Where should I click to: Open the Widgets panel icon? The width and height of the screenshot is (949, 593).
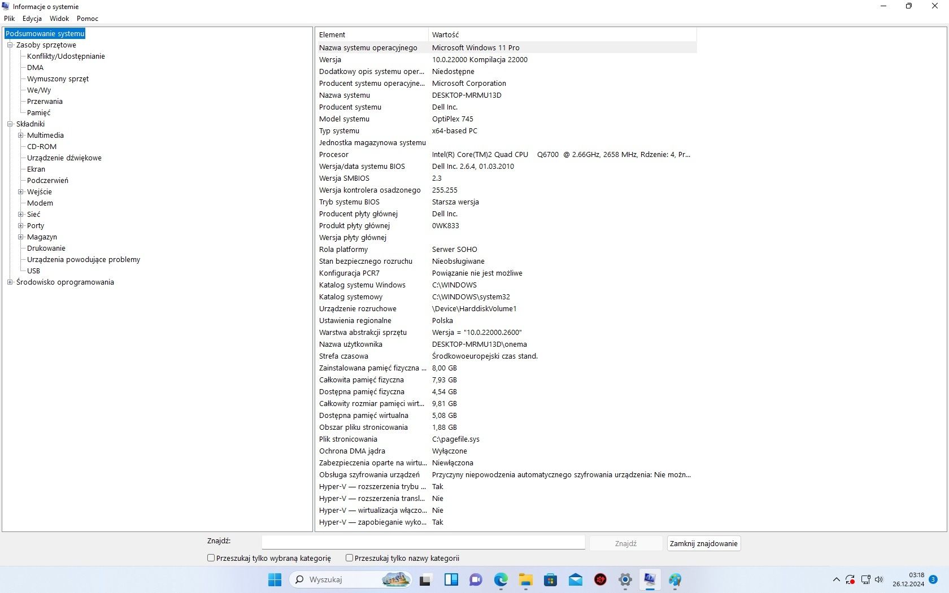pyautogui.click(x=451, y=579)
